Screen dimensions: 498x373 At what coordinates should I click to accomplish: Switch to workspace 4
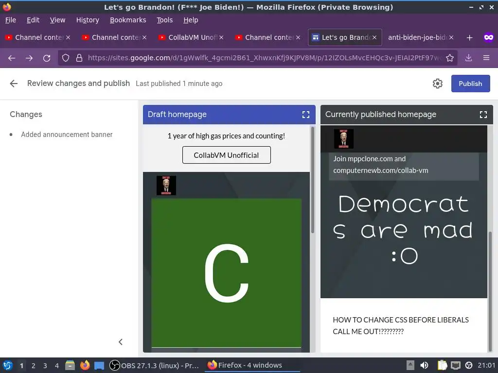(57, 366)
